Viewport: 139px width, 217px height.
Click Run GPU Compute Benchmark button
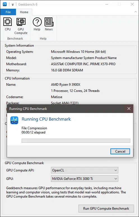tap(106, 209)
